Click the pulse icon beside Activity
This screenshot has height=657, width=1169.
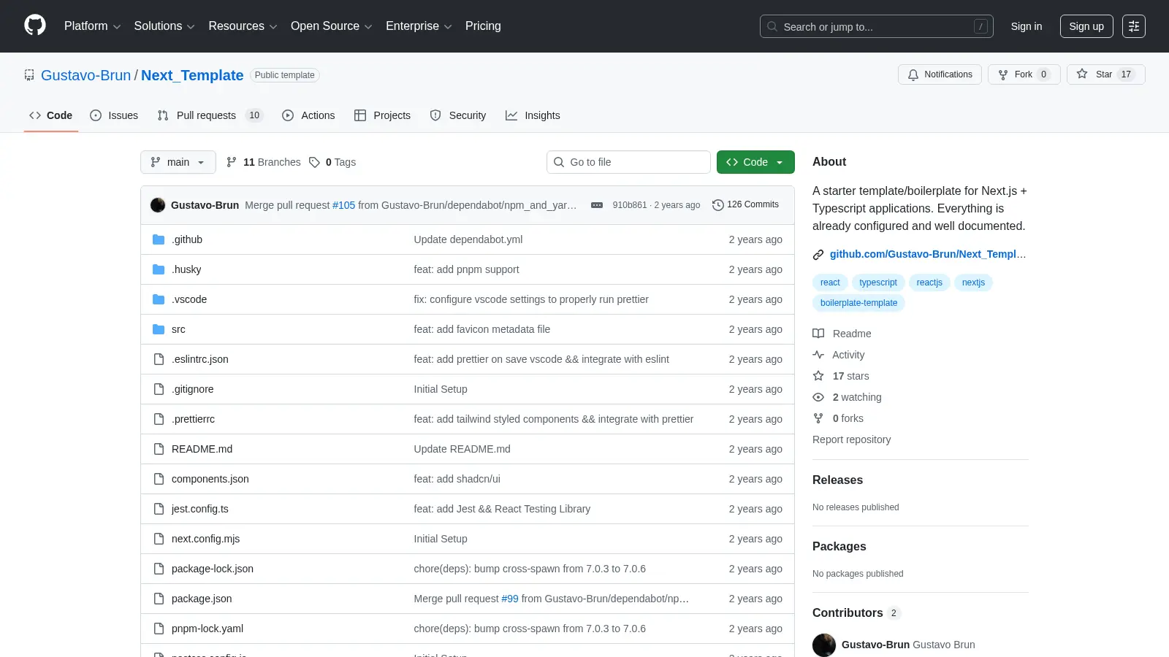pos(818,355)
